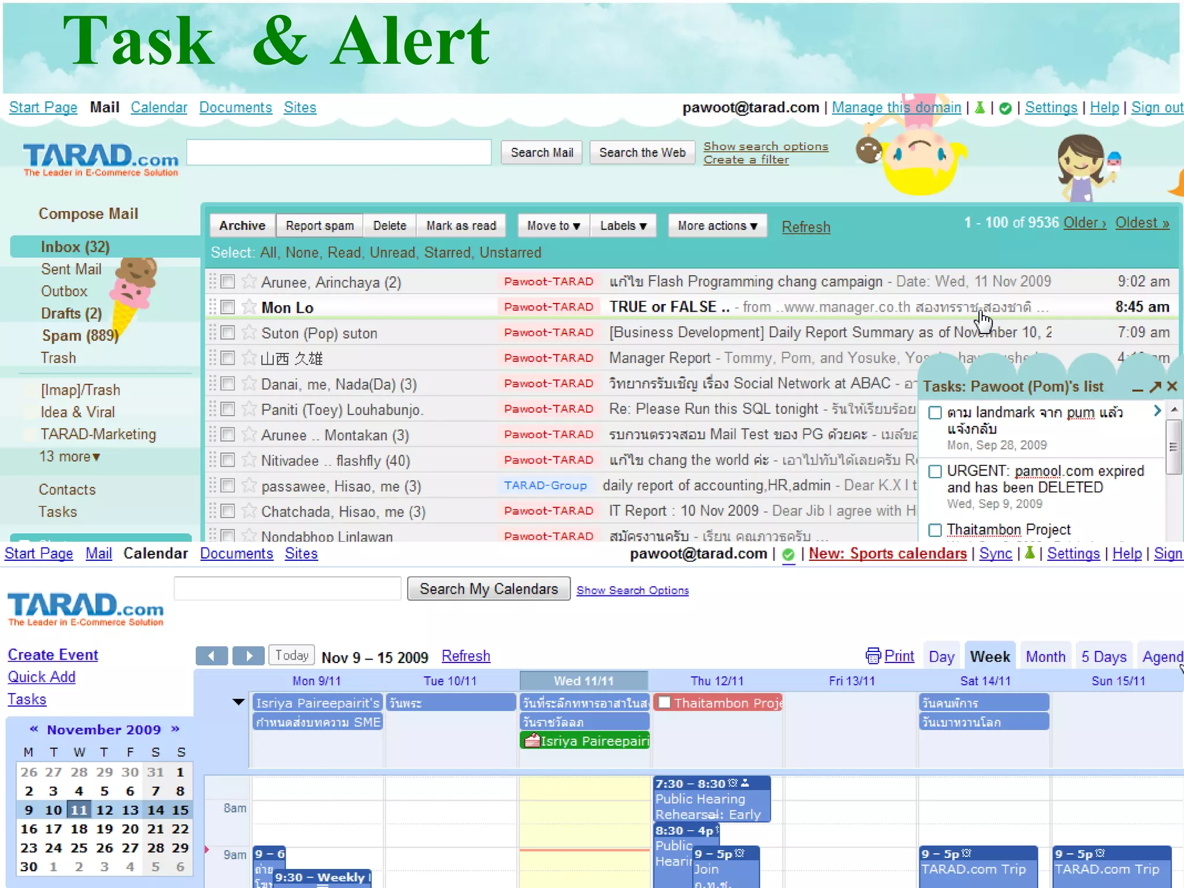This screenshot has width=1184, height=888.
Task: Switch calendar to Week view
Action: click(x=990, y=657)
